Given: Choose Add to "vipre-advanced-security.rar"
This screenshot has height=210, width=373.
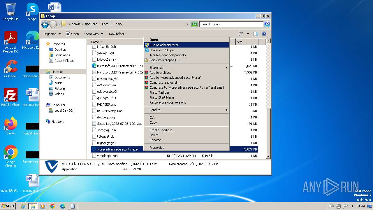Looking at the screenshot, I should pos(186,78).
